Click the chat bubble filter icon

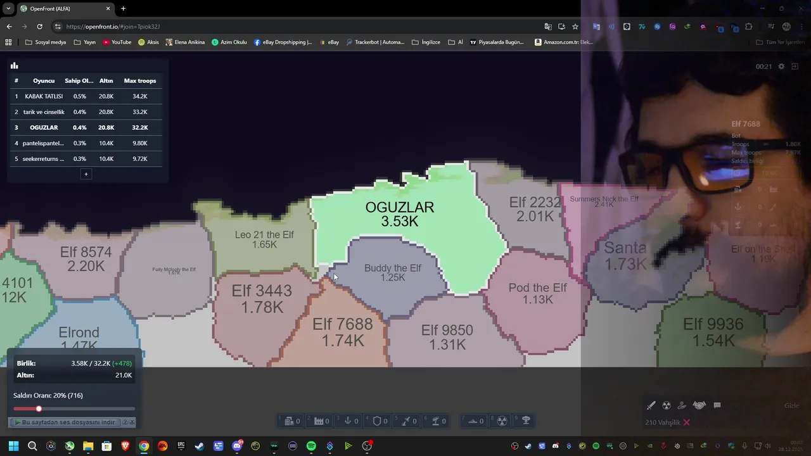pos(717,405)
